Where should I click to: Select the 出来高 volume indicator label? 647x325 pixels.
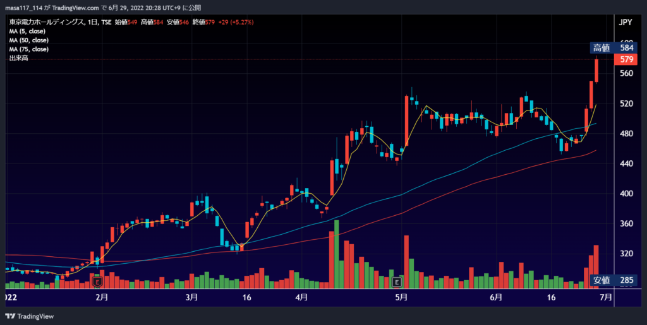18,59
